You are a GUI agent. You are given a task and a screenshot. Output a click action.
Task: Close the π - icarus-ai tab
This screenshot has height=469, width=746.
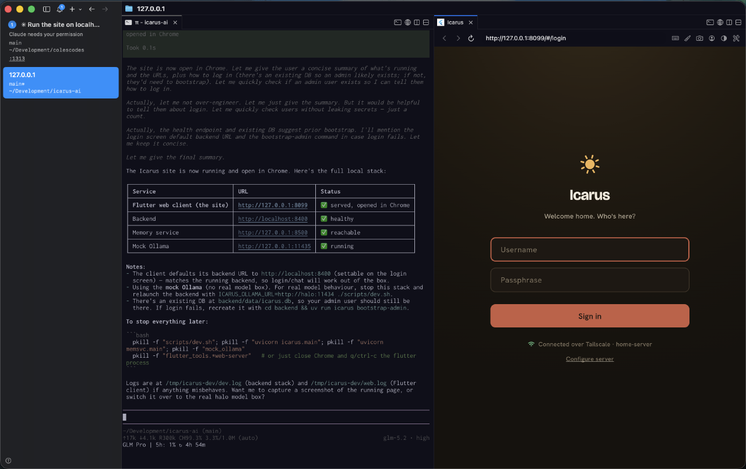pos(175,22)
